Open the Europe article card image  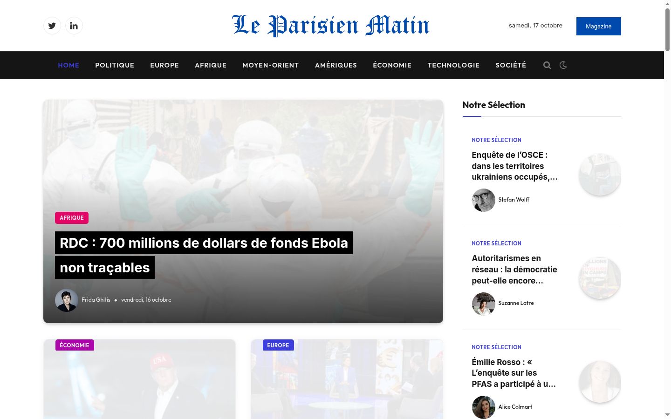click(x=347, y=379)
